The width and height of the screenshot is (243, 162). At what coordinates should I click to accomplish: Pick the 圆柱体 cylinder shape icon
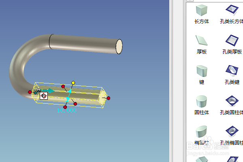(x=201, y=101)
